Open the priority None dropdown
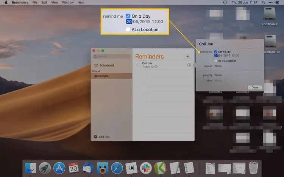Viewport: 284px width, 177px height. click(218, 75)
